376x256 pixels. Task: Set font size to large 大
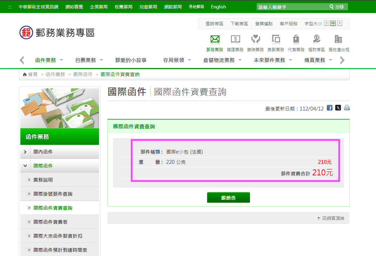[x=339, y=23]
